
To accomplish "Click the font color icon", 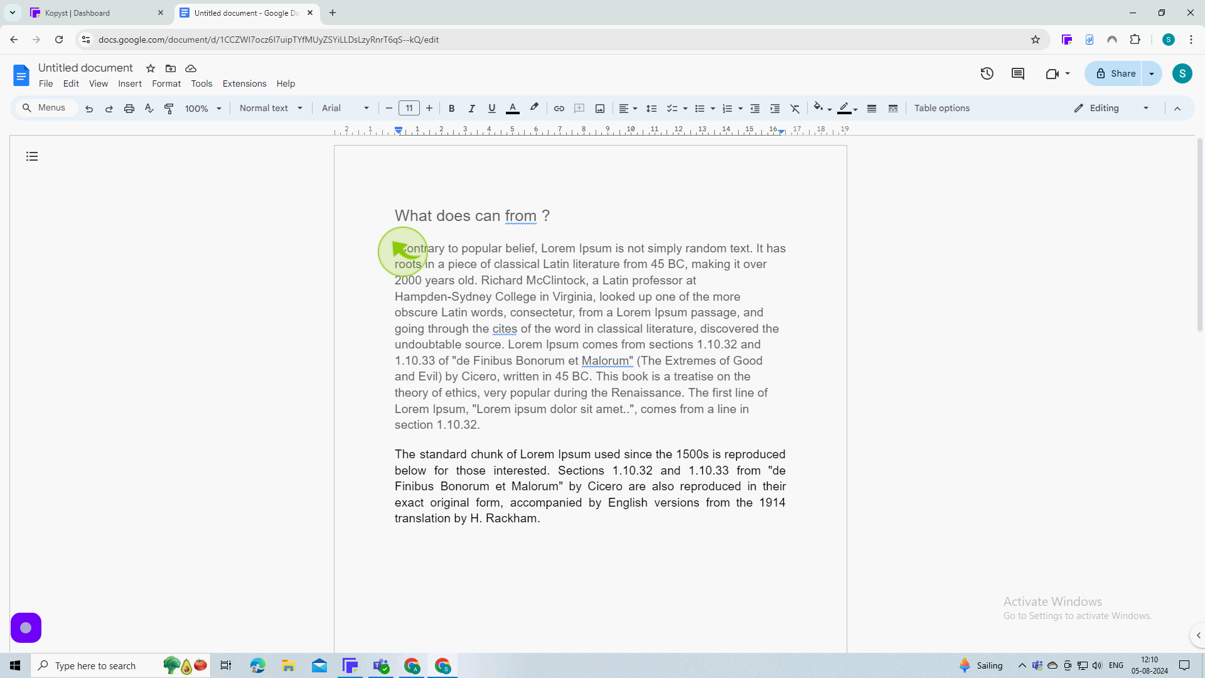I will pyautogui.click(x=512, y=109).
